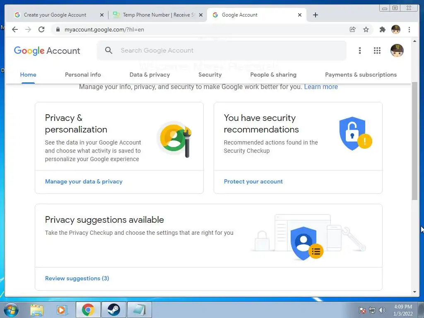The image size is (424, 318).
Task: Open the People & sharing tab
Action: (x=273, y=75)
